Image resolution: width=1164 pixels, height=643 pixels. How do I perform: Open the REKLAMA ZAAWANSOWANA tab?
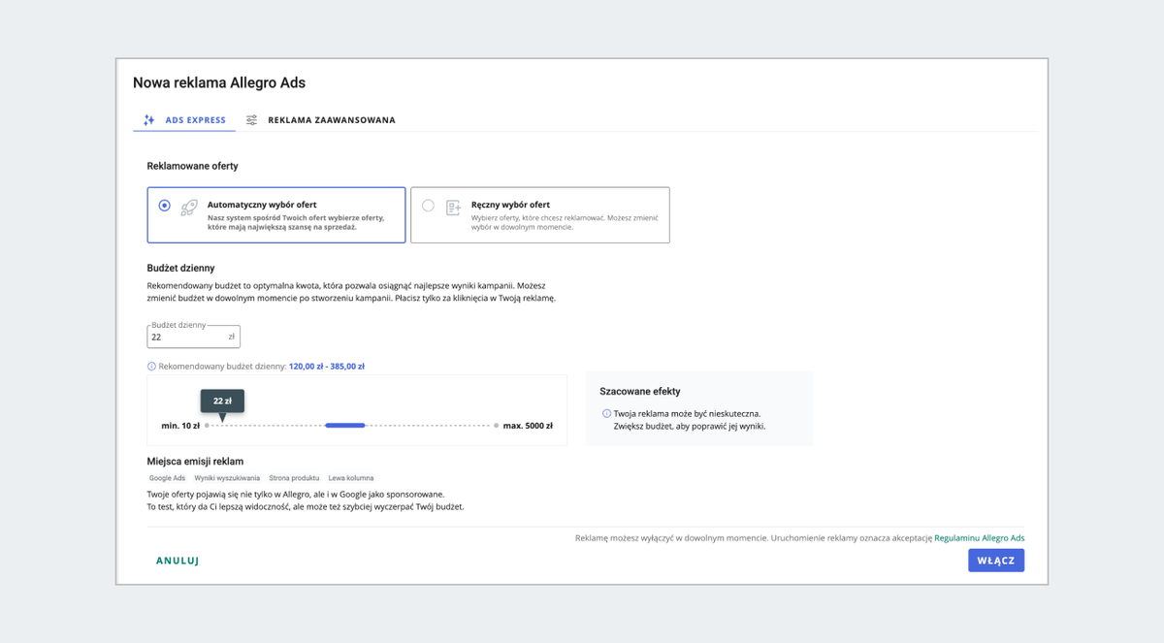331,120
